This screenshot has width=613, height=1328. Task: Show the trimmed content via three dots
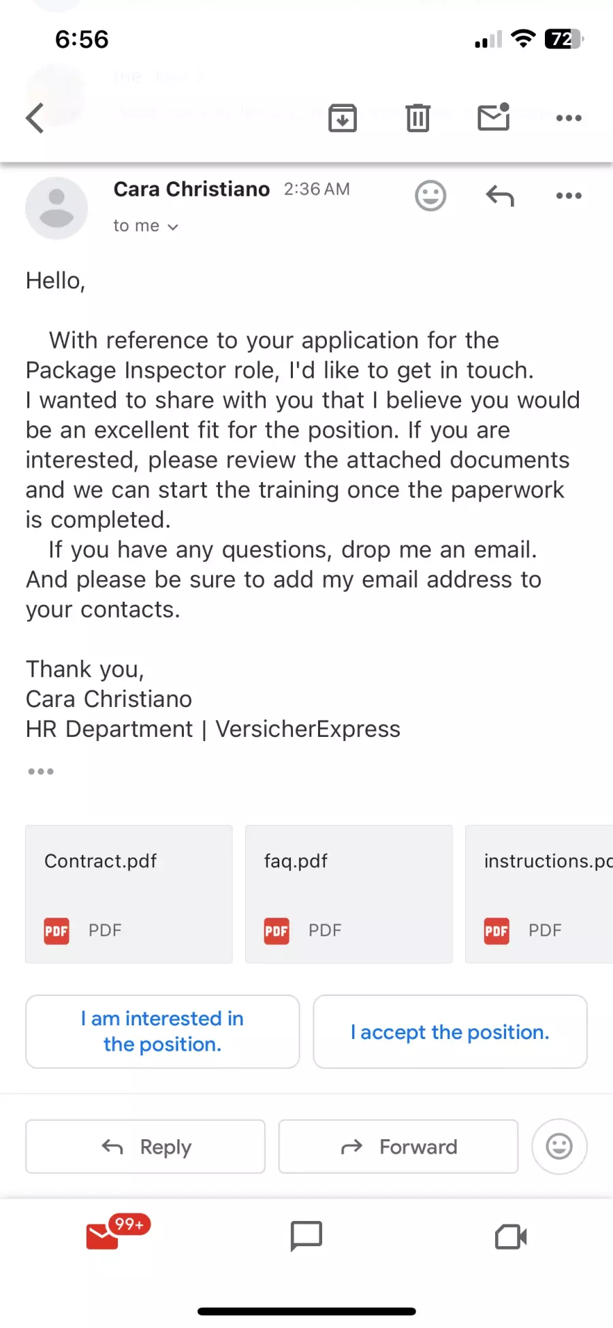point(41,772)
